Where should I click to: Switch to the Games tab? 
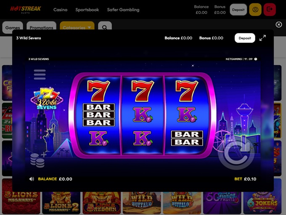click(x=13, y=27)
